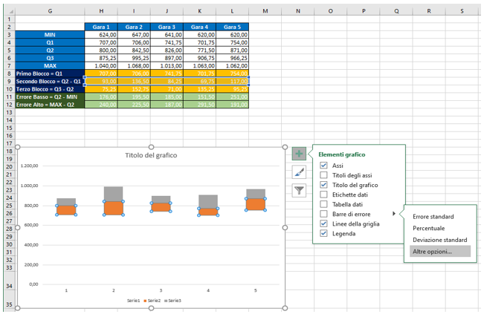Uncheck the Legenda checkbox
484x317 pixels.
(x=323, y=233)
